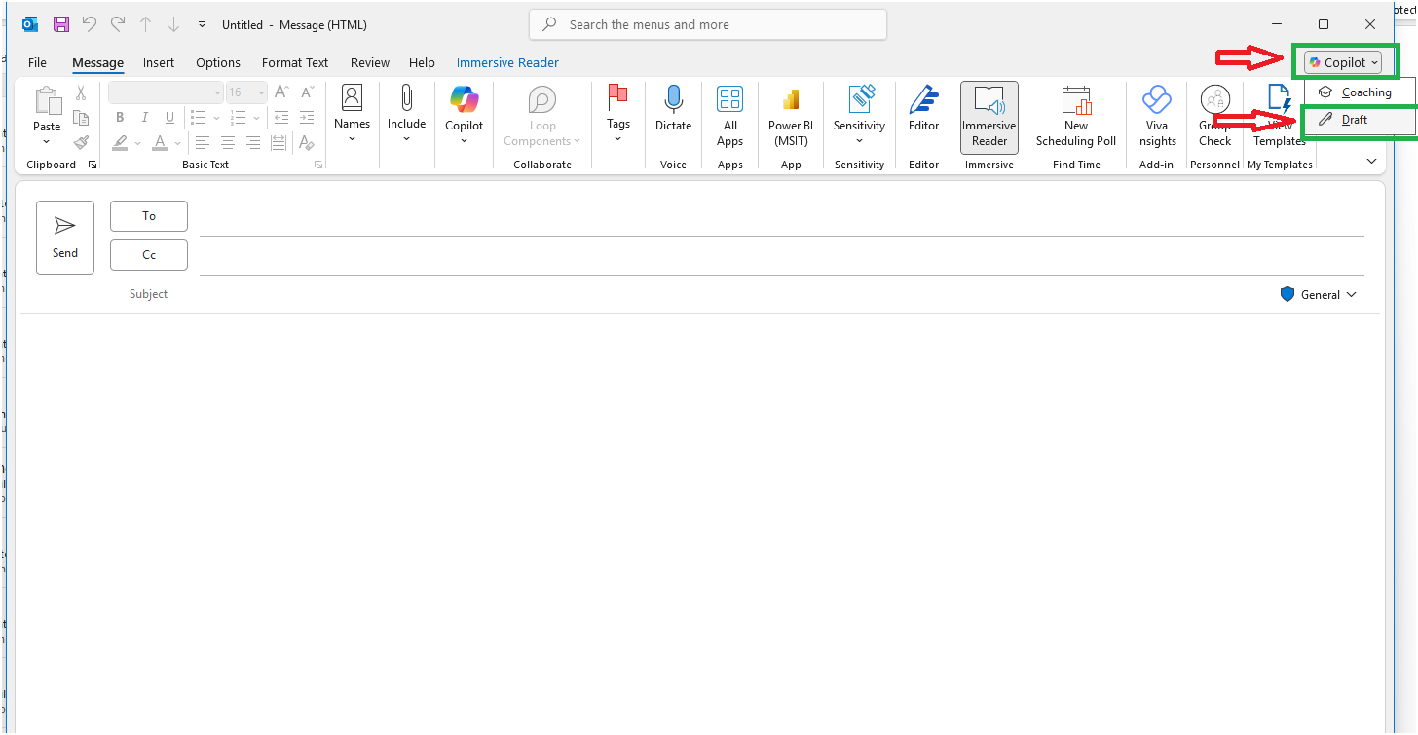Apply text highlight color
The width and height of the screenshot is (1418, 735).
[120, 143]
